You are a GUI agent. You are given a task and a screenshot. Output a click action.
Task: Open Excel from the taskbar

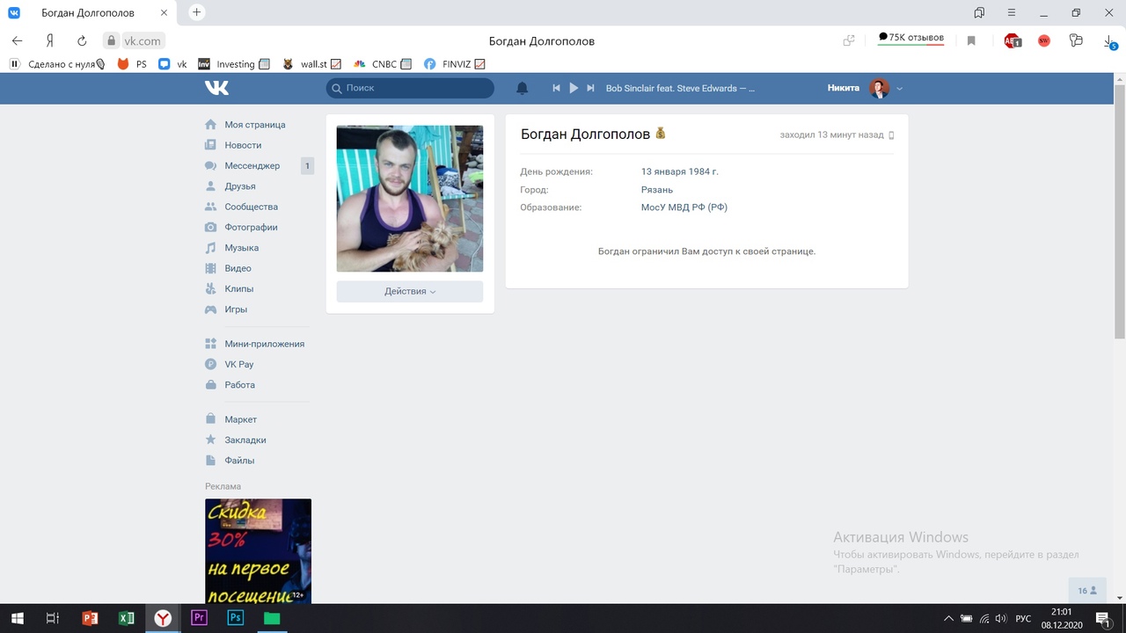[x=126, y=618]
